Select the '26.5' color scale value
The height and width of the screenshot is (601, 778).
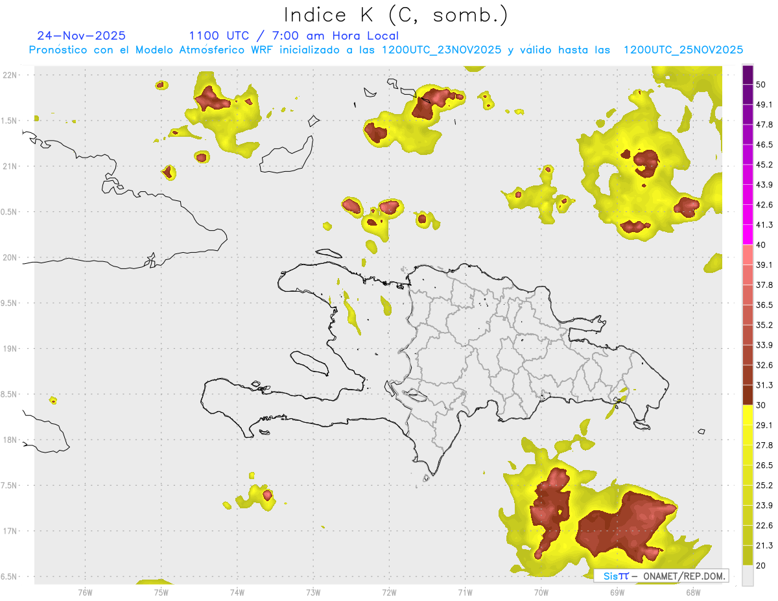[764, 465]
